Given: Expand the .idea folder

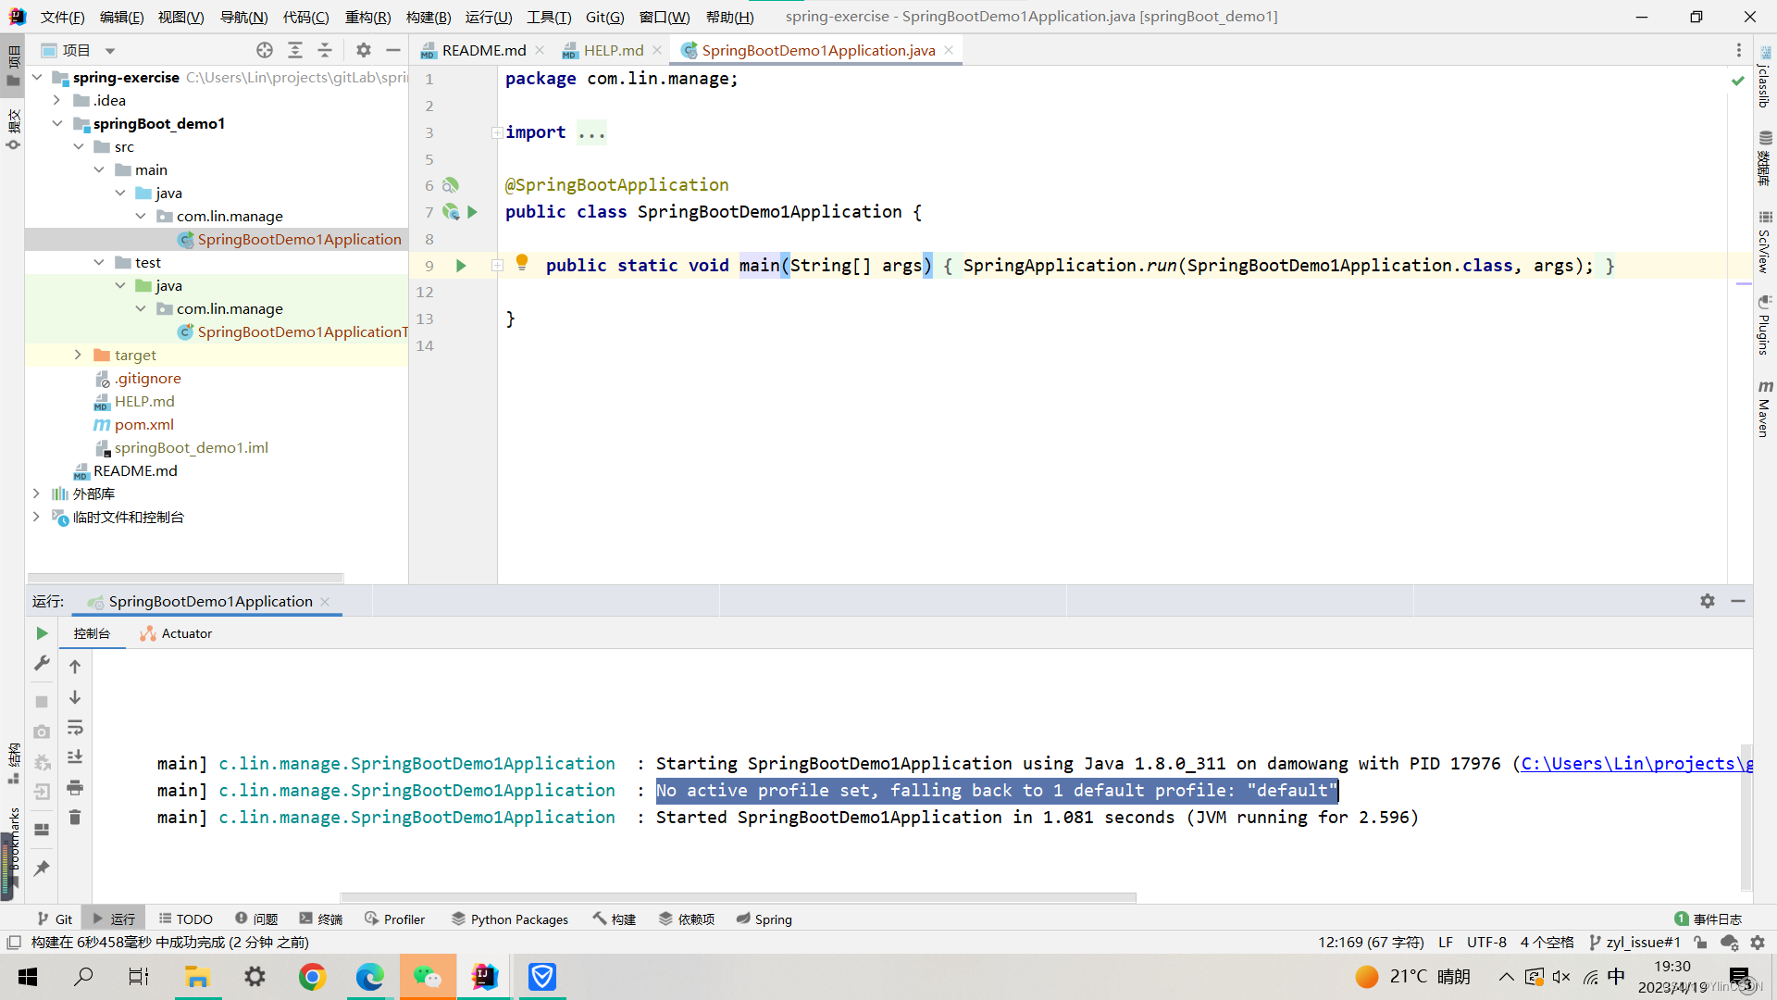Looking at the screenshot, I should [x=57, y=100].
